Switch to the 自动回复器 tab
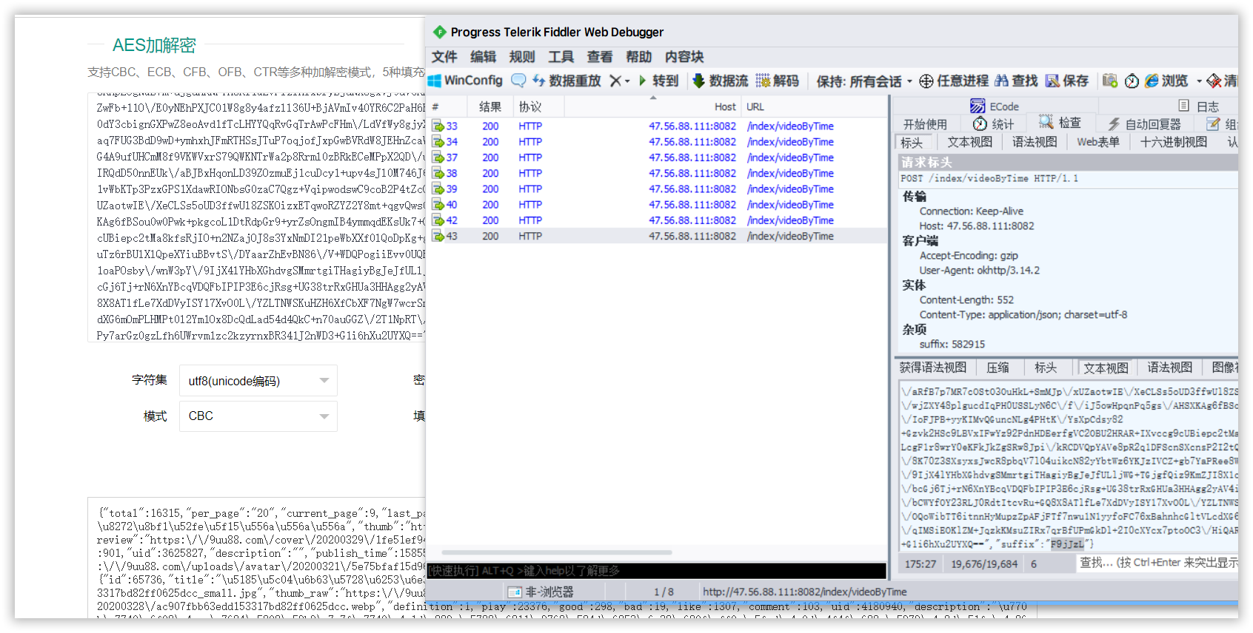Viewport: 1253px width, 633px height. click(1145, 124)
